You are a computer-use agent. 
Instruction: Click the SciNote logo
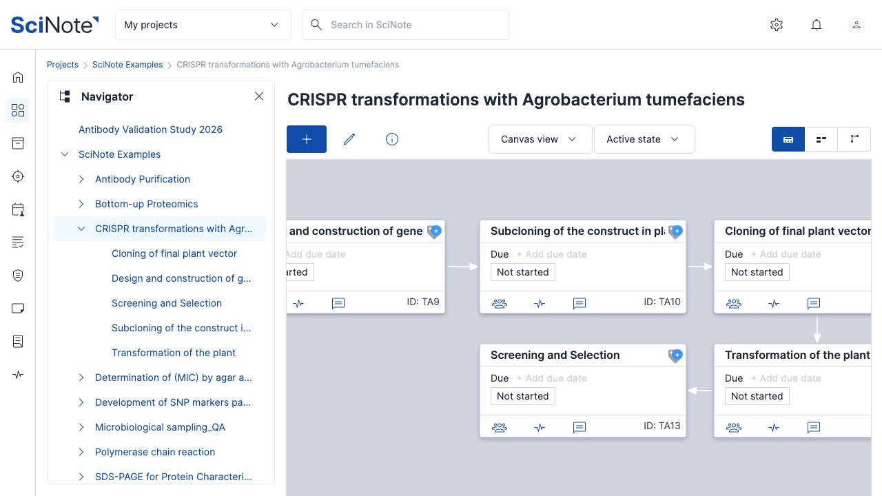click(54, 25)
